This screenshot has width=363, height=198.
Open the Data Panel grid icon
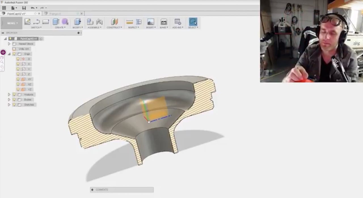pyautogui.click(x=4, y=8)
